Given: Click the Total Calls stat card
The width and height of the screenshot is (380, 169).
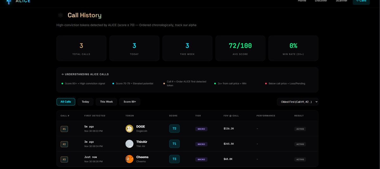Looking at the screenshot, I should point(81,48).
